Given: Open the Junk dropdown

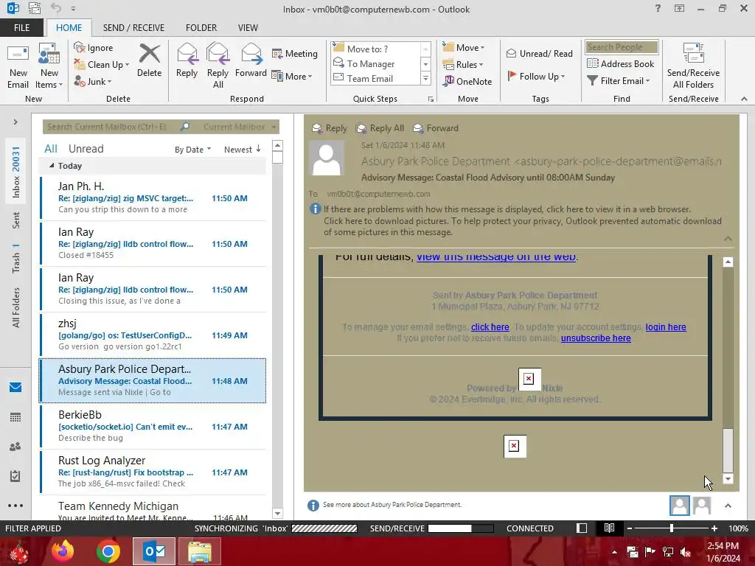Looking at the screenshot, I should (x=92, y=81).
